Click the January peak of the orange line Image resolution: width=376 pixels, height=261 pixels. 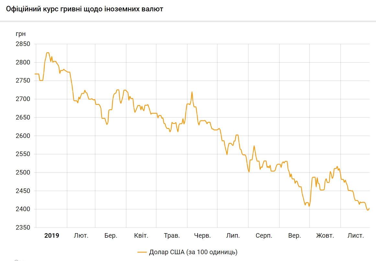point(48,52)
